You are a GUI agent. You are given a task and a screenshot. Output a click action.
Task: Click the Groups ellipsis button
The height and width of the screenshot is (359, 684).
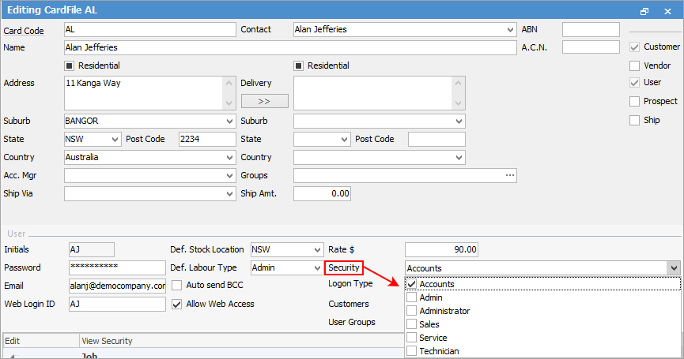pos(509,175)
